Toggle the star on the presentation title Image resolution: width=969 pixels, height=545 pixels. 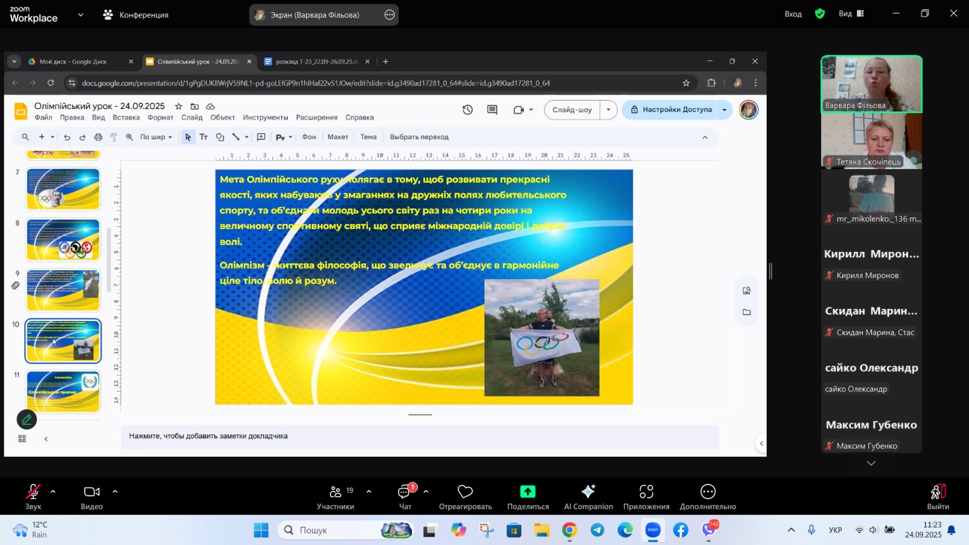click(x=179, y=106)
